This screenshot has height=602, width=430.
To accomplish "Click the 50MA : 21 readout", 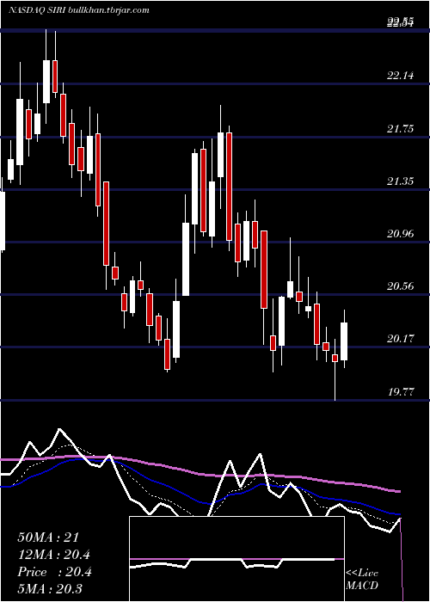I will 48,537.
